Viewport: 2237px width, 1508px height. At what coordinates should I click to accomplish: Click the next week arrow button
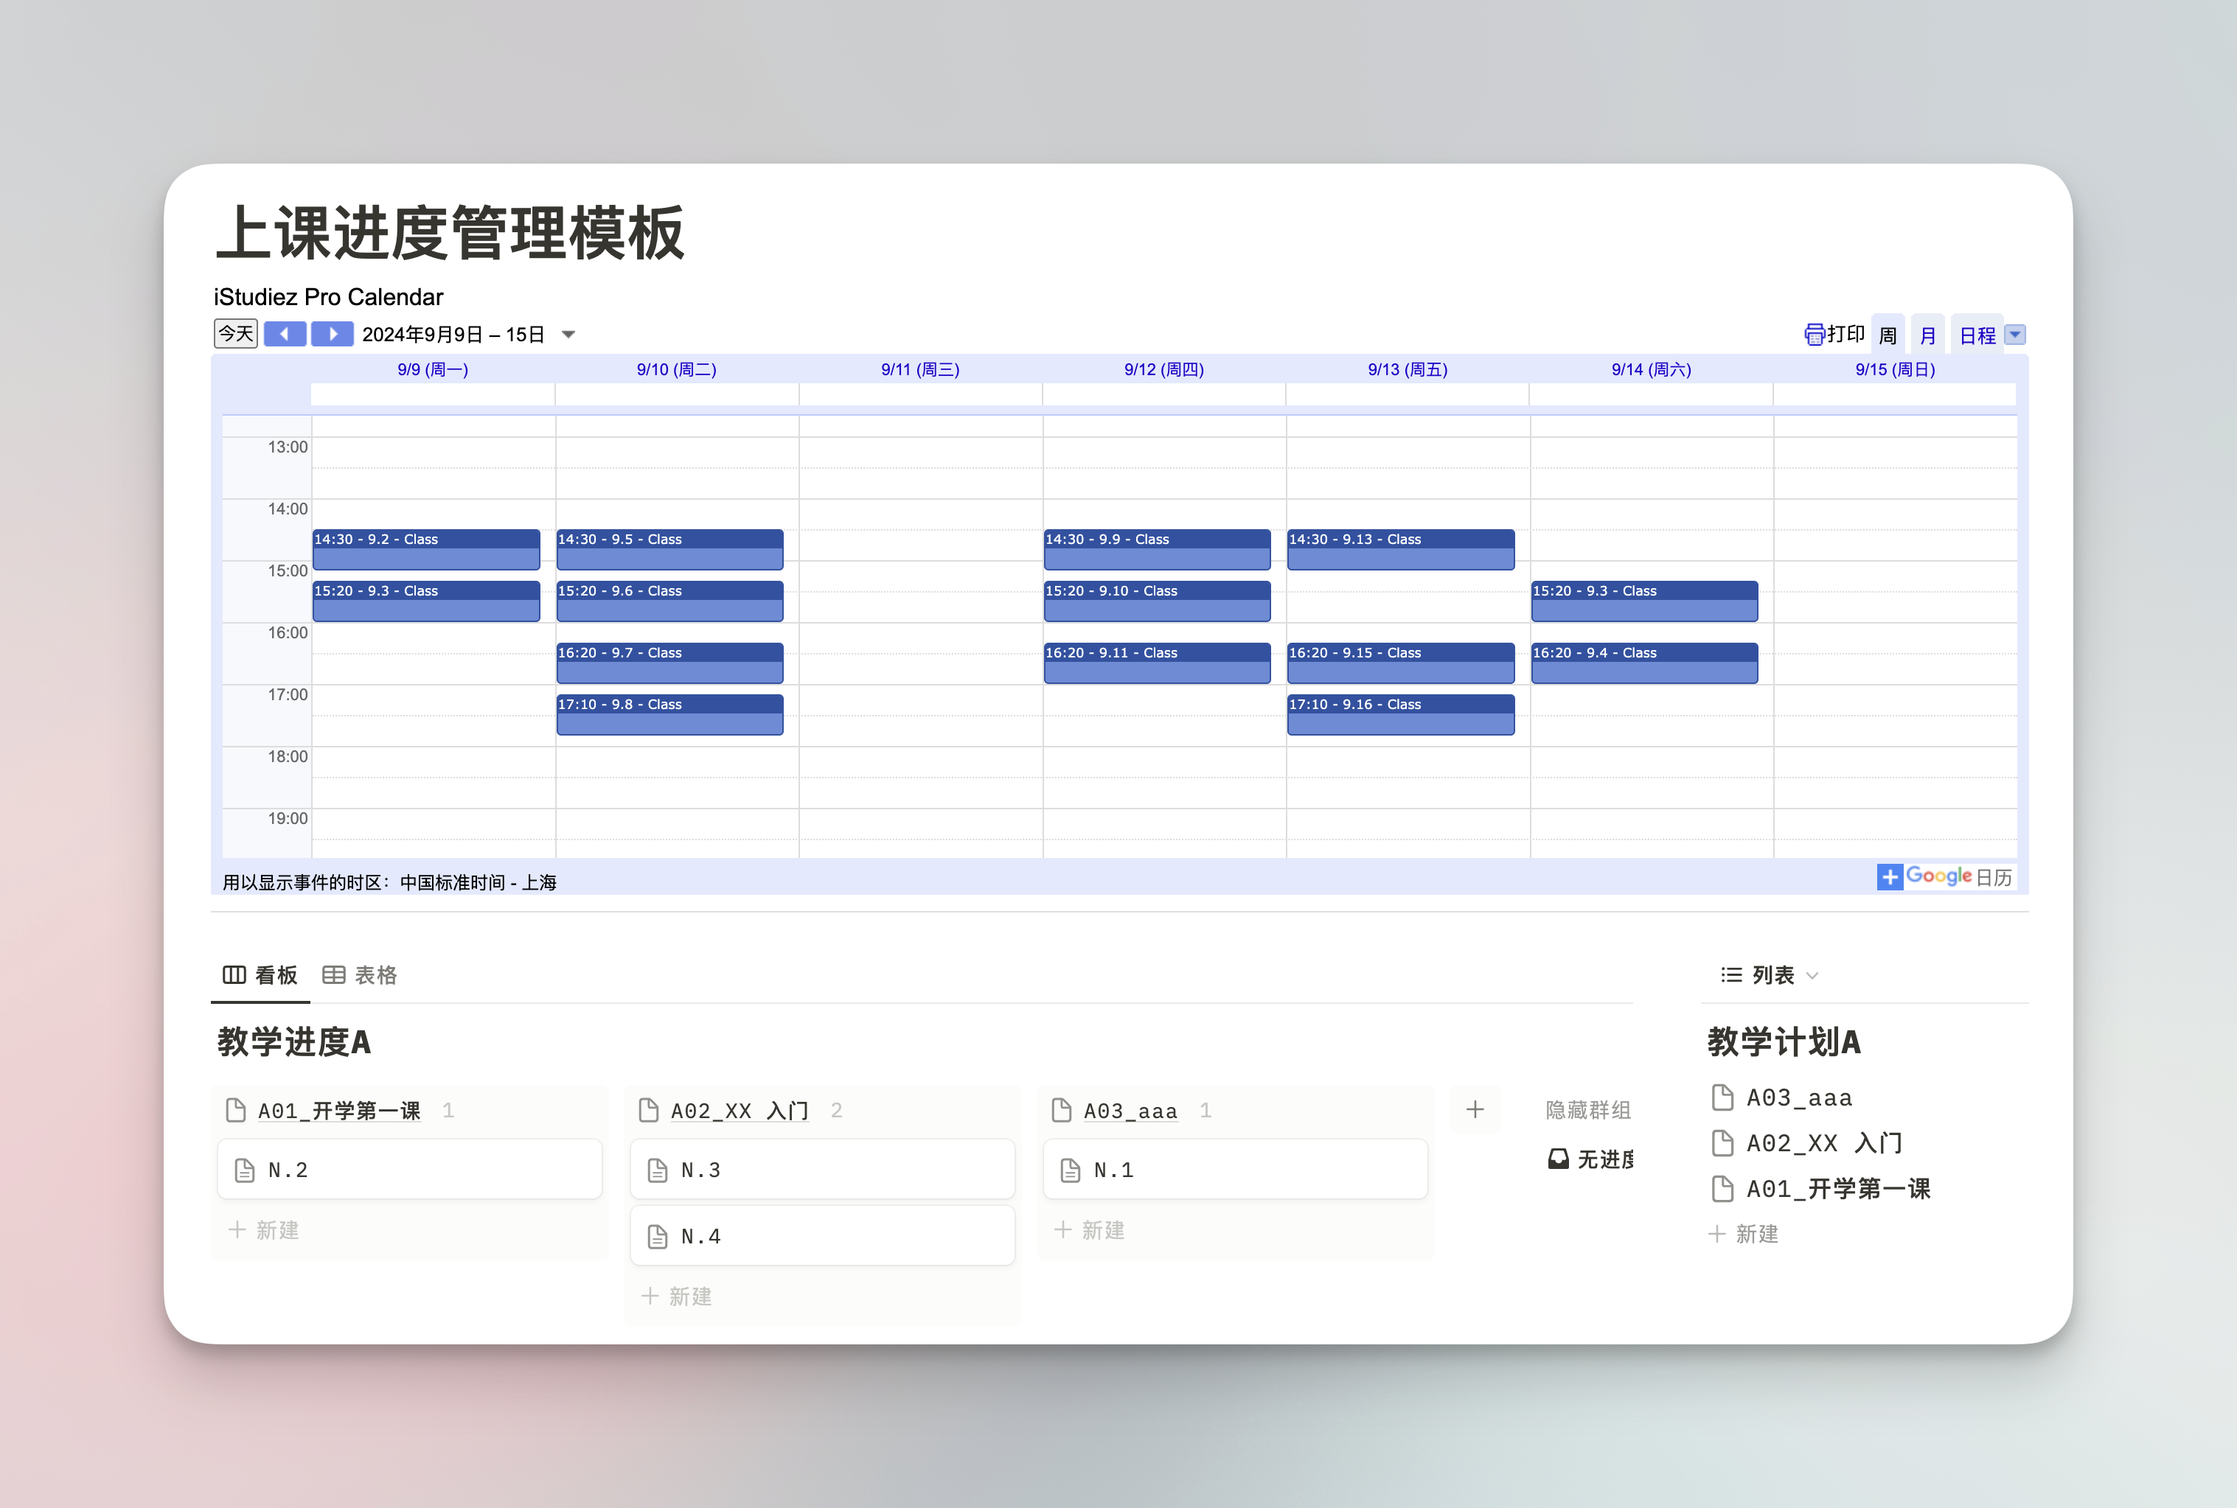pyautogui.click(x=332, y=334)
